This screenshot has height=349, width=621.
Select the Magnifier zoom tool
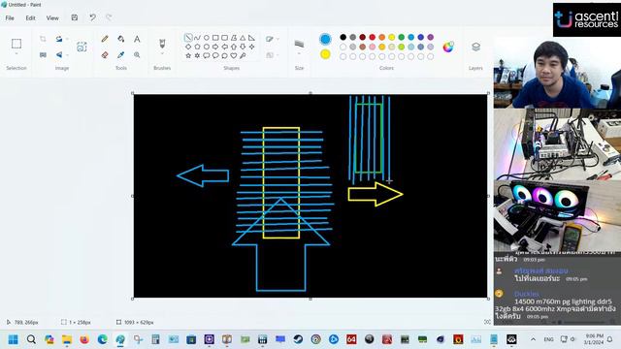tap(137, 55)
